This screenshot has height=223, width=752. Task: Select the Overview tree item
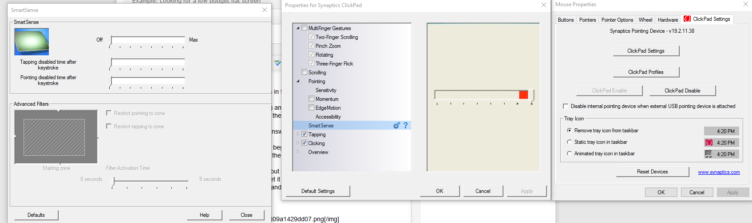318,152
